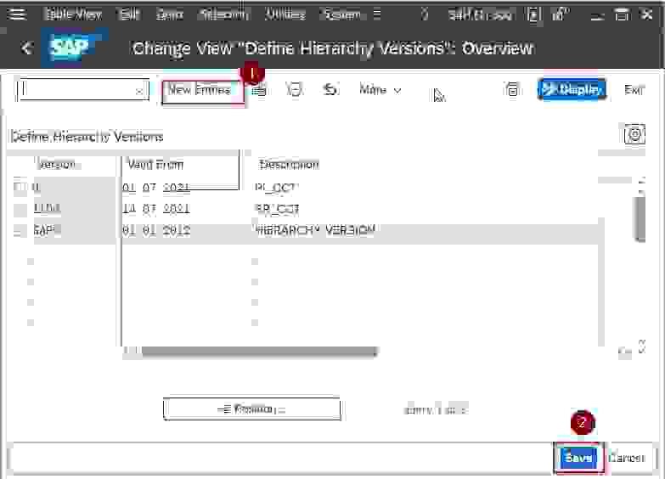Click version cell reading SAP
The image size is (665, 479).
(x=74, y=230)
